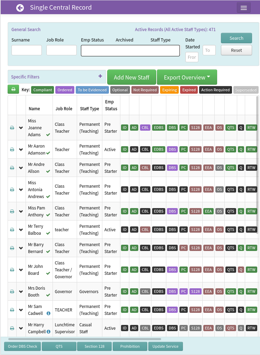Open Export Overview dropdown
Screen dimensions: 260x355
tap(187, 77)
